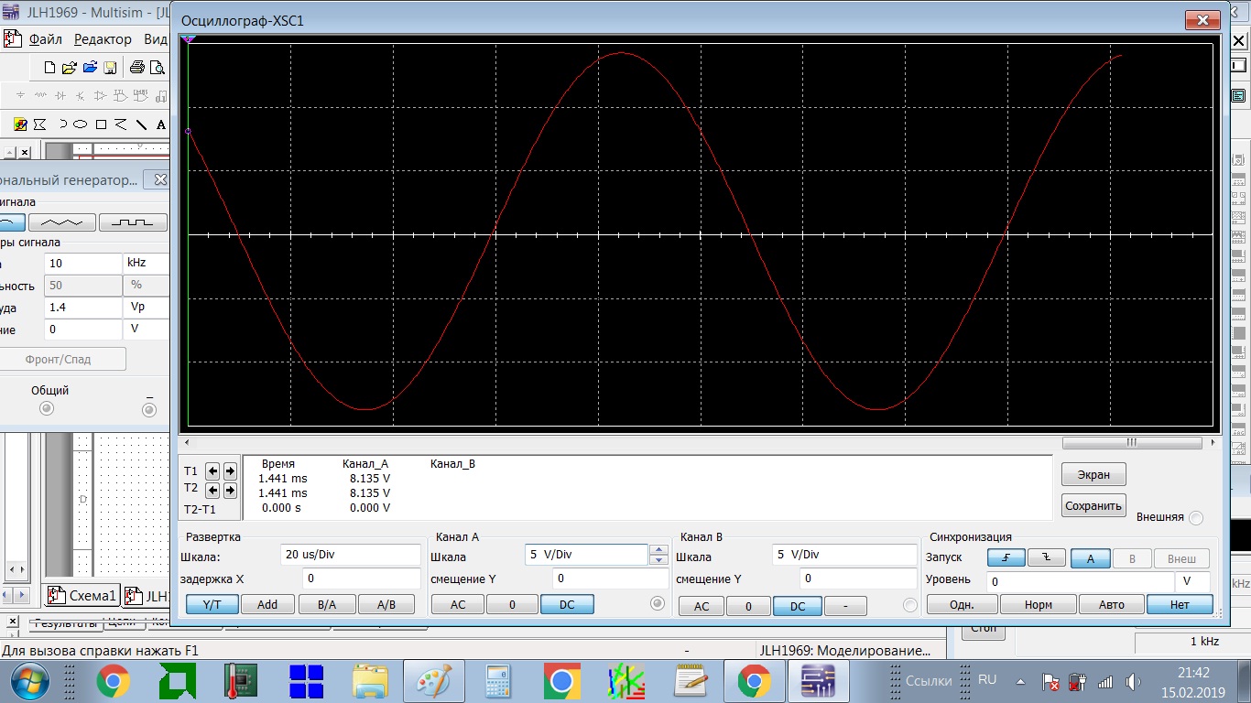The image size is (1251, 703).
Task: Select falling edge trigger icon
Action: [x=1046, y=558]
